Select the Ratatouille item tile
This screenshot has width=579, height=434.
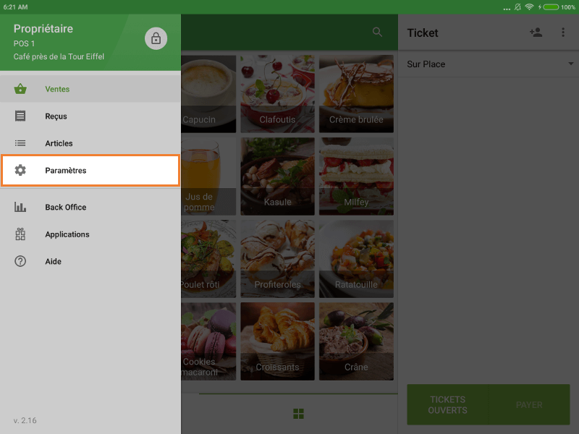tap(356, 259)
